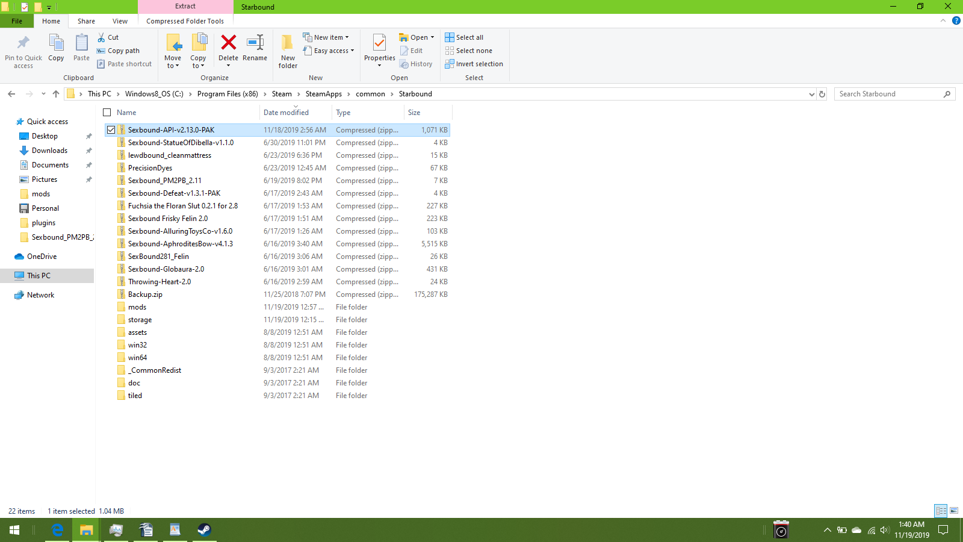This screenshot has width=963, height=542.
Task: Click Select none in the ribbon
Action: coord(469,51)
